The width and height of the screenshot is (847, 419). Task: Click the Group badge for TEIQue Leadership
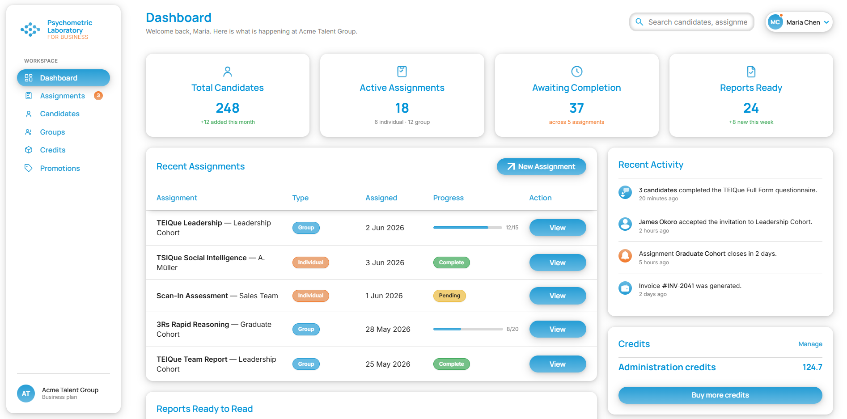tap(306, 228)
